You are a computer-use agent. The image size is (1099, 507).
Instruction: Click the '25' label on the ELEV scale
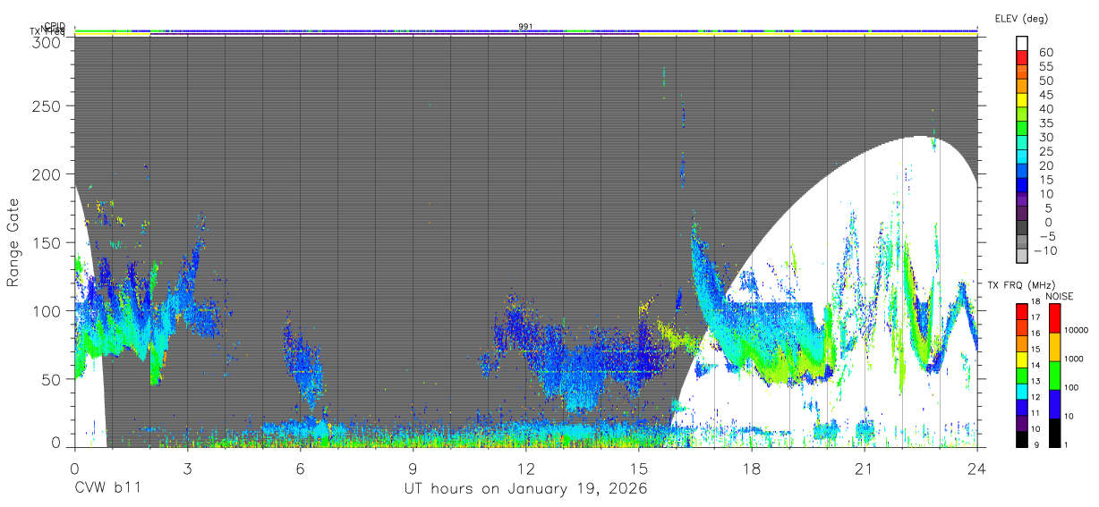point(1045,151)
